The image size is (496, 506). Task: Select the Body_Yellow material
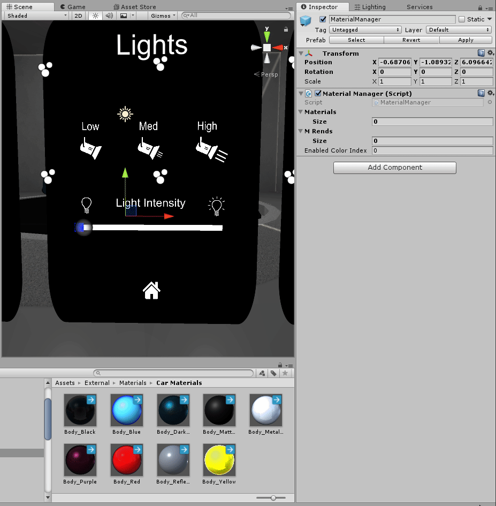(x=219, y=464)
